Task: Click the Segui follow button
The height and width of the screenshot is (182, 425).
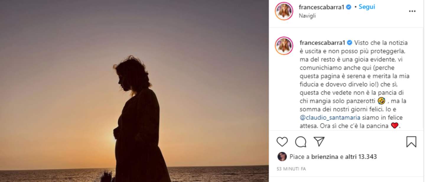Action: 367,7
